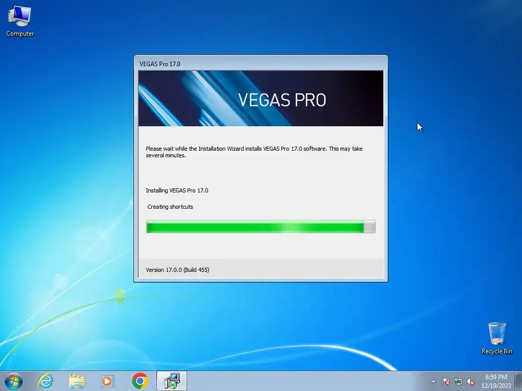Open Windows Explorer folder in taskbar
The height and width of the screenshot is (391, 522).
77,381
